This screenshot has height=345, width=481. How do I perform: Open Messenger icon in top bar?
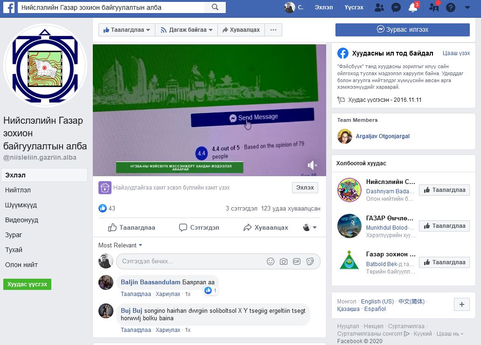396,7
